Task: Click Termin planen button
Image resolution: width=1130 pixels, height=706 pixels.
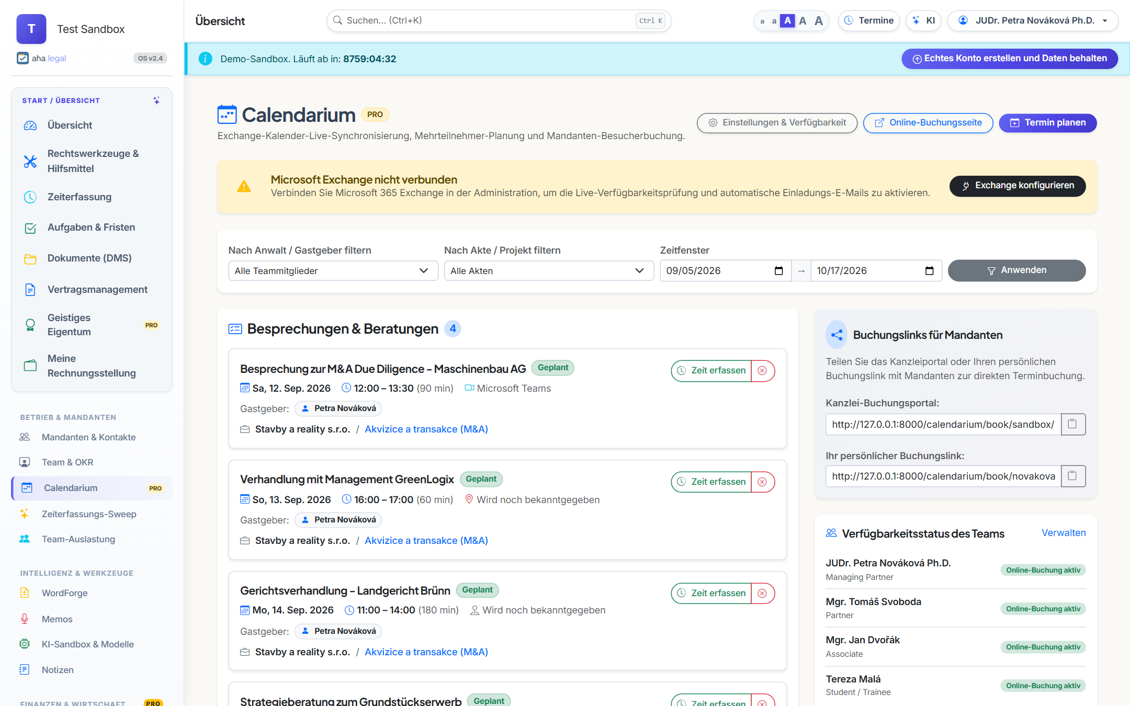Action: click(x=1048, y=123)
